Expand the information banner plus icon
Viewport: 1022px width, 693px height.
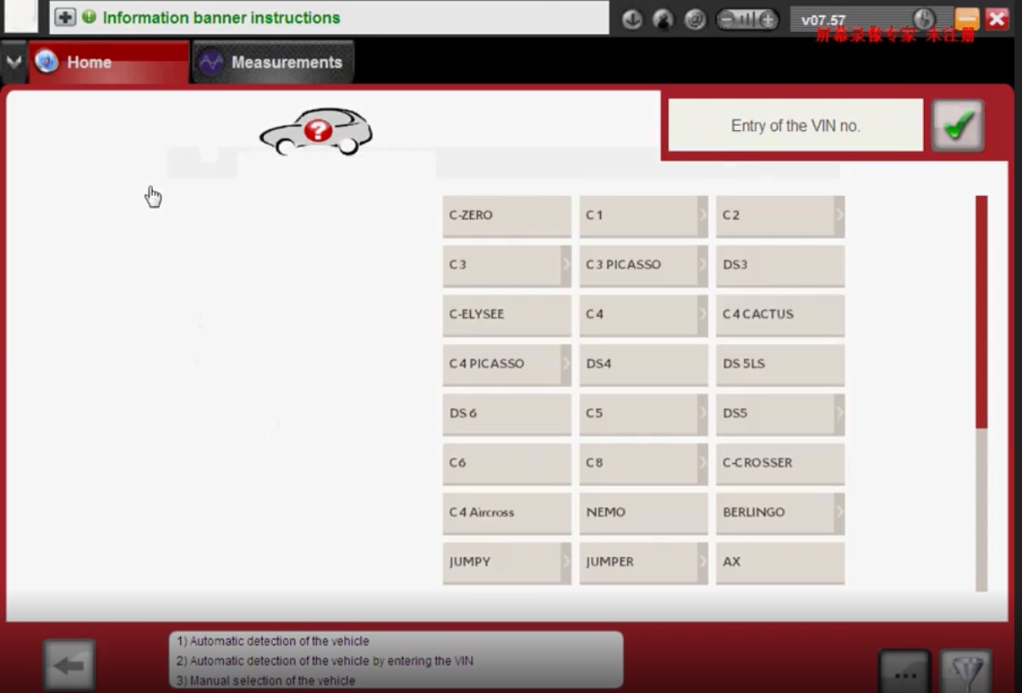[65, 17]
